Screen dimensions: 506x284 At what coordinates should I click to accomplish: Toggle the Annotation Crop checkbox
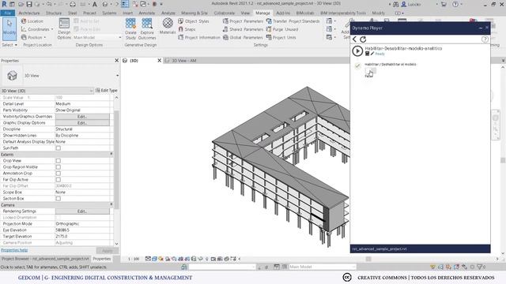[58, 174]
